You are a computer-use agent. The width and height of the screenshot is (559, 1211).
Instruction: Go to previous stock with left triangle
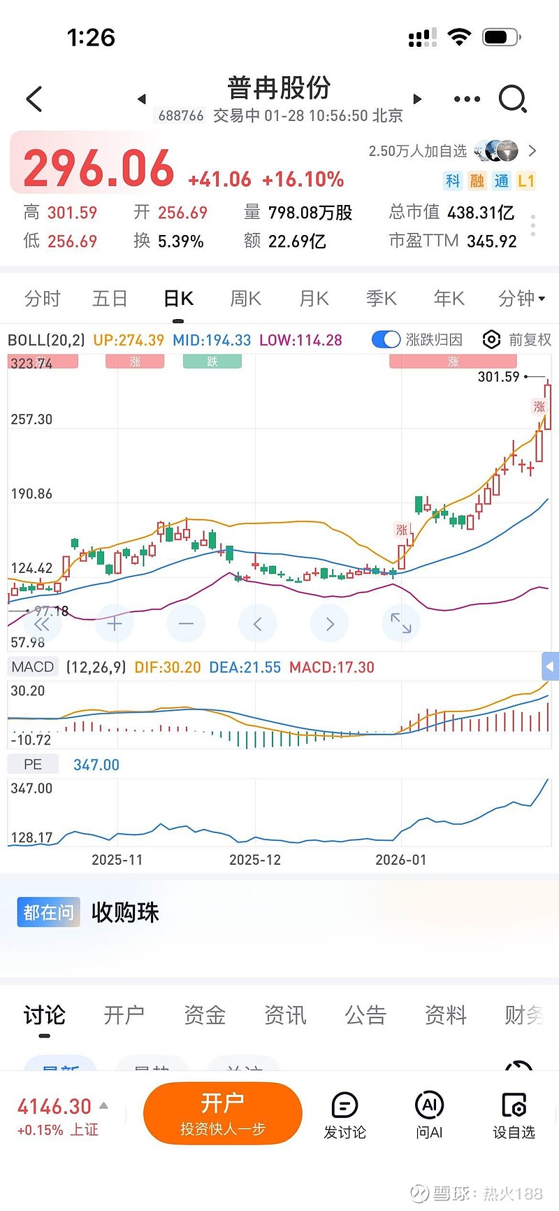click(x=142, y=99)
